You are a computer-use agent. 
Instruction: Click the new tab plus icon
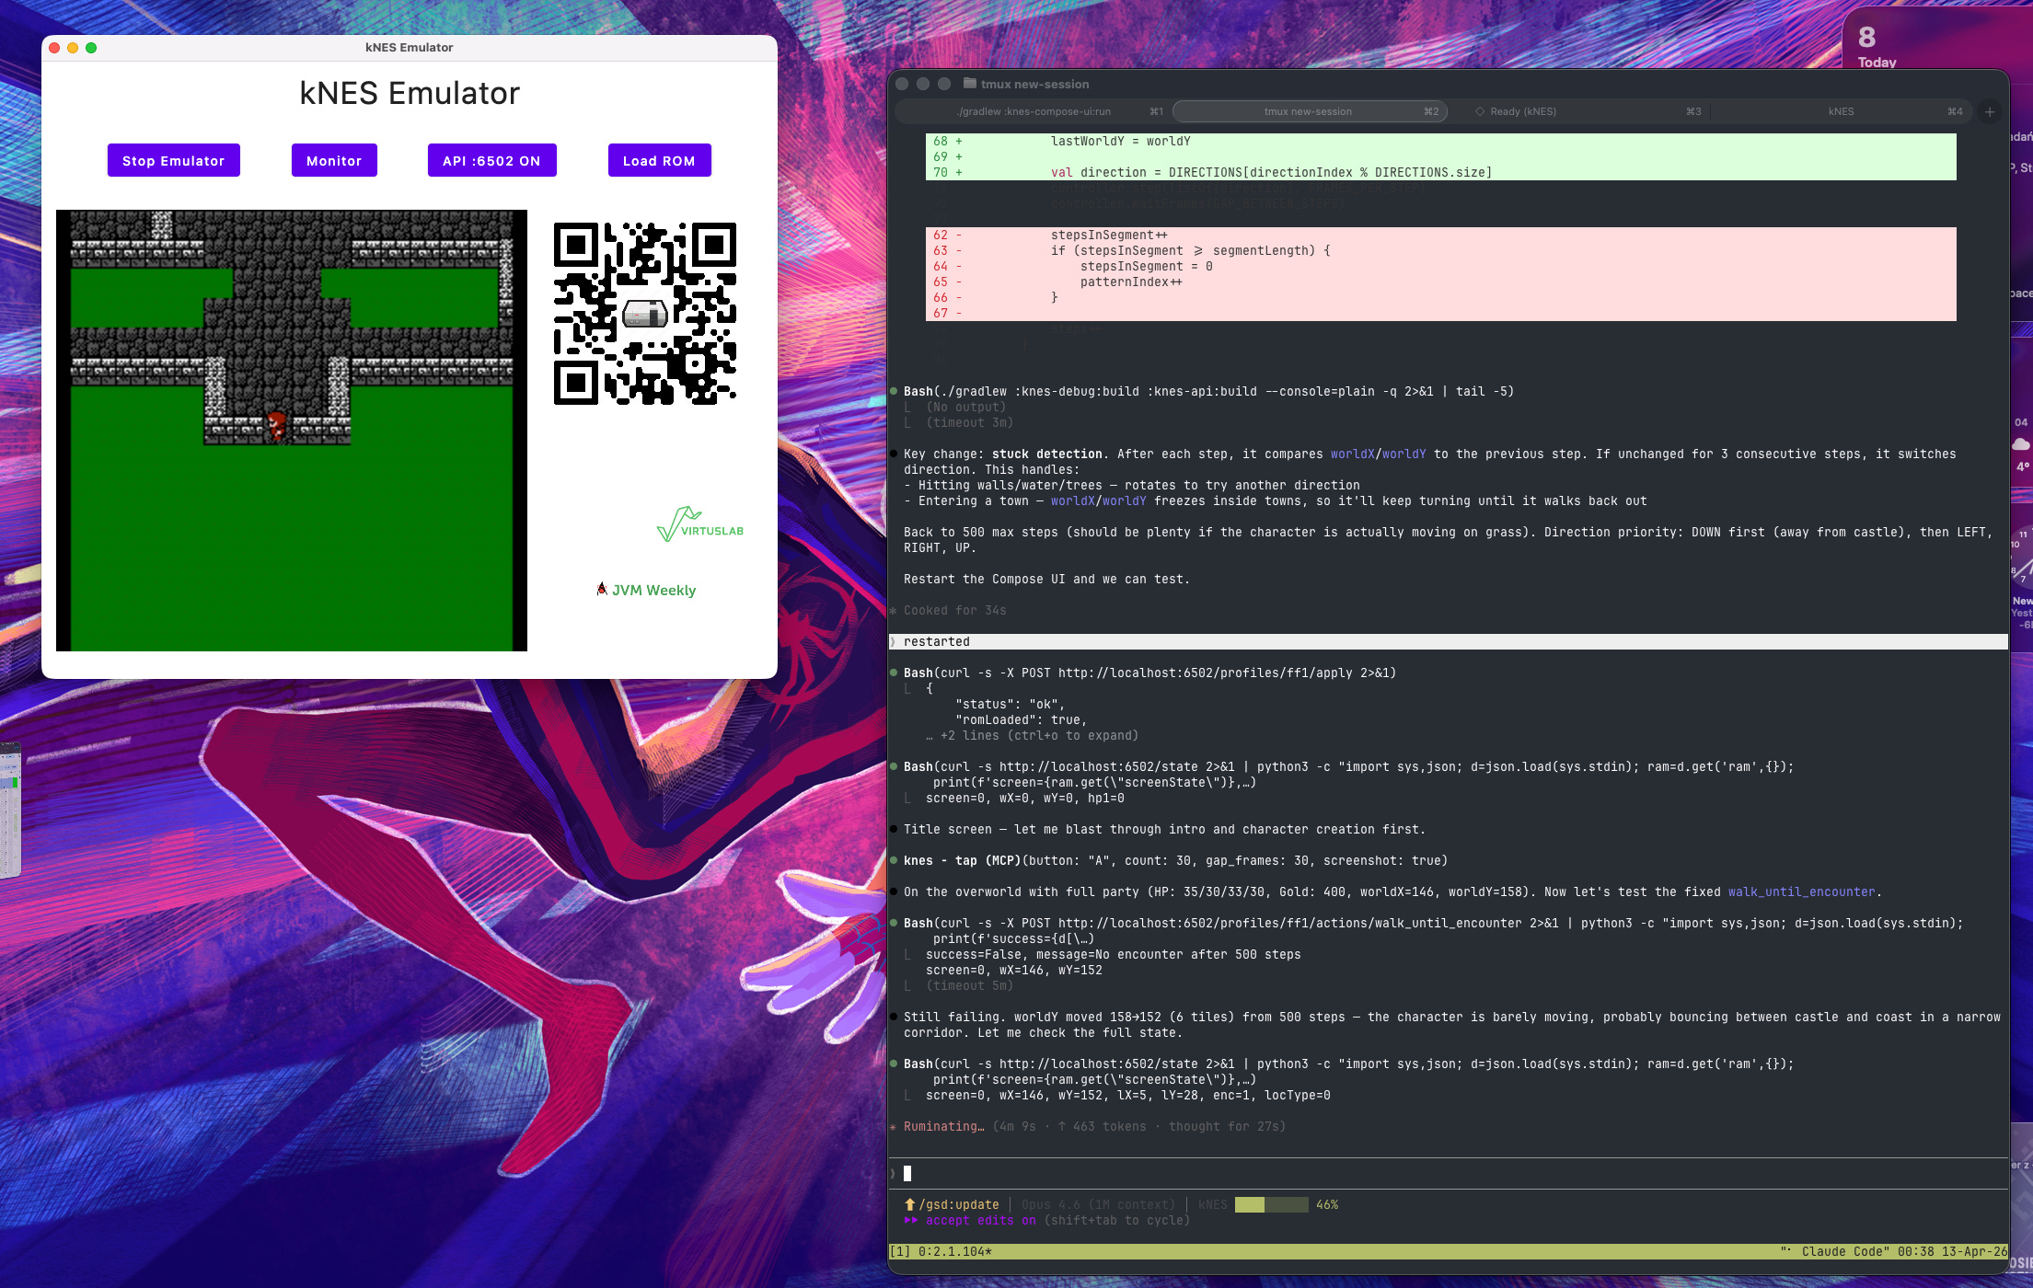click(1990, 111)
